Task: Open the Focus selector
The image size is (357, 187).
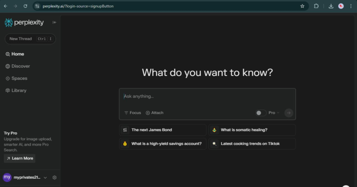Action: coord(133,113)
